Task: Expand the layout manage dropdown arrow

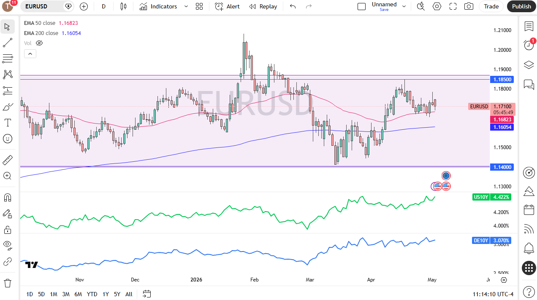Action: (404, 6)
